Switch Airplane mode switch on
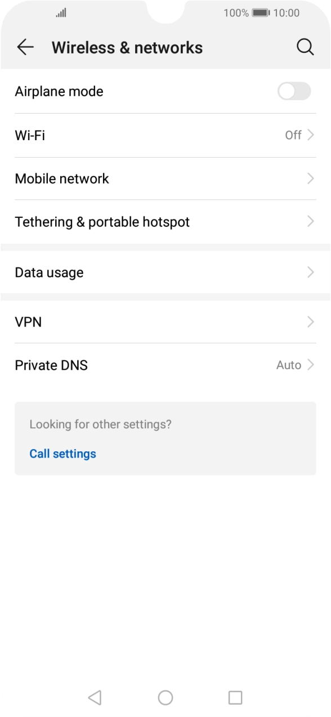Viewport: 331px width, 717px height. coord(293,91)
